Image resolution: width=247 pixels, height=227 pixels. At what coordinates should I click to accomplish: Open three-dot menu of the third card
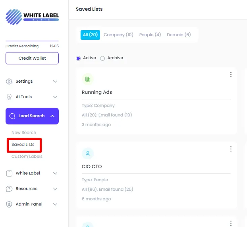click(x=231, y=223)
